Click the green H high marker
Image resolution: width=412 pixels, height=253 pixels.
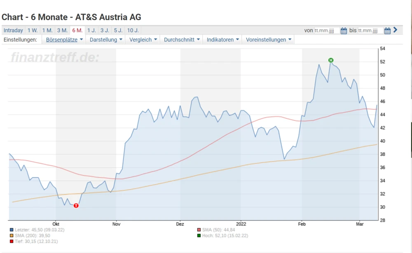pyautogui.click(x=331, y=60)
